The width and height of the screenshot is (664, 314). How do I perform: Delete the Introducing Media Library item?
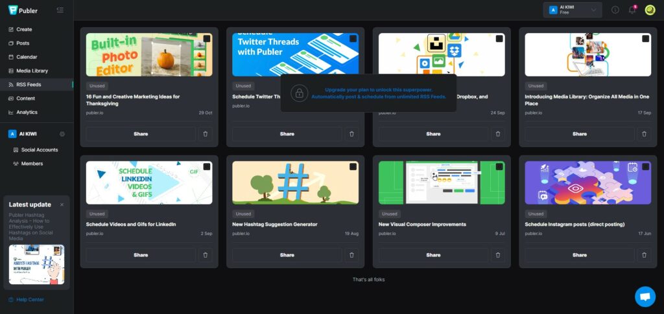click(x=644, y=134)
